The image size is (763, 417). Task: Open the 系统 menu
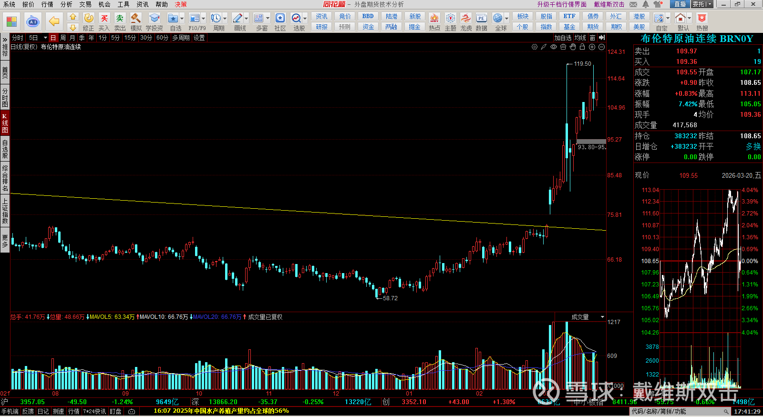[9, 4]
